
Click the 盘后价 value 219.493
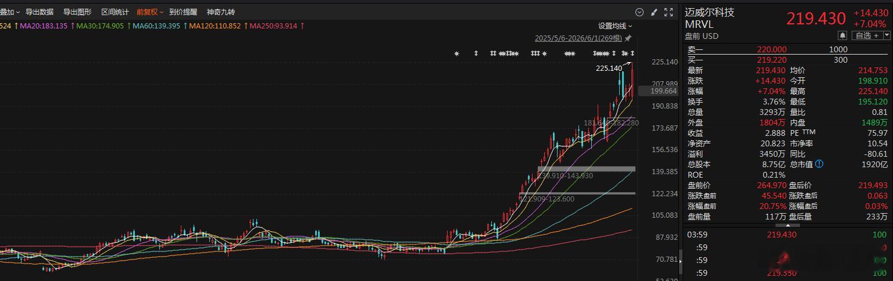[x=873, y=185]
